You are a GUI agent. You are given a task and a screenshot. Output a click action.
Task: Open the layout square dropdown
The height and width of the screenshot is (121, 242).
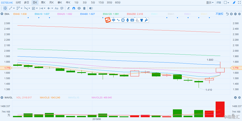coord(227,2)
